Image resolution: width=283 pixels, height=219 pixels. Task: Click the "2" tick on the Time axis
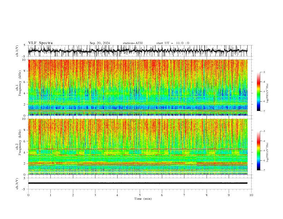pos(73,195)
